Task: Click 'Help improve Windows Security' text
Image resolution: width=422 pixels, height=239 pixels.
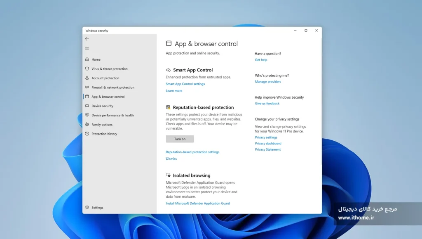Action: coord(279,97)
